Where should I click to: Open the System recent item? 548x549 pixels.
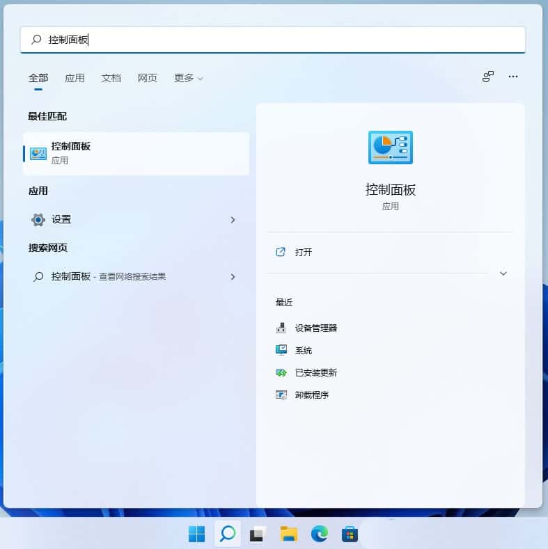[x=304, y=350]
